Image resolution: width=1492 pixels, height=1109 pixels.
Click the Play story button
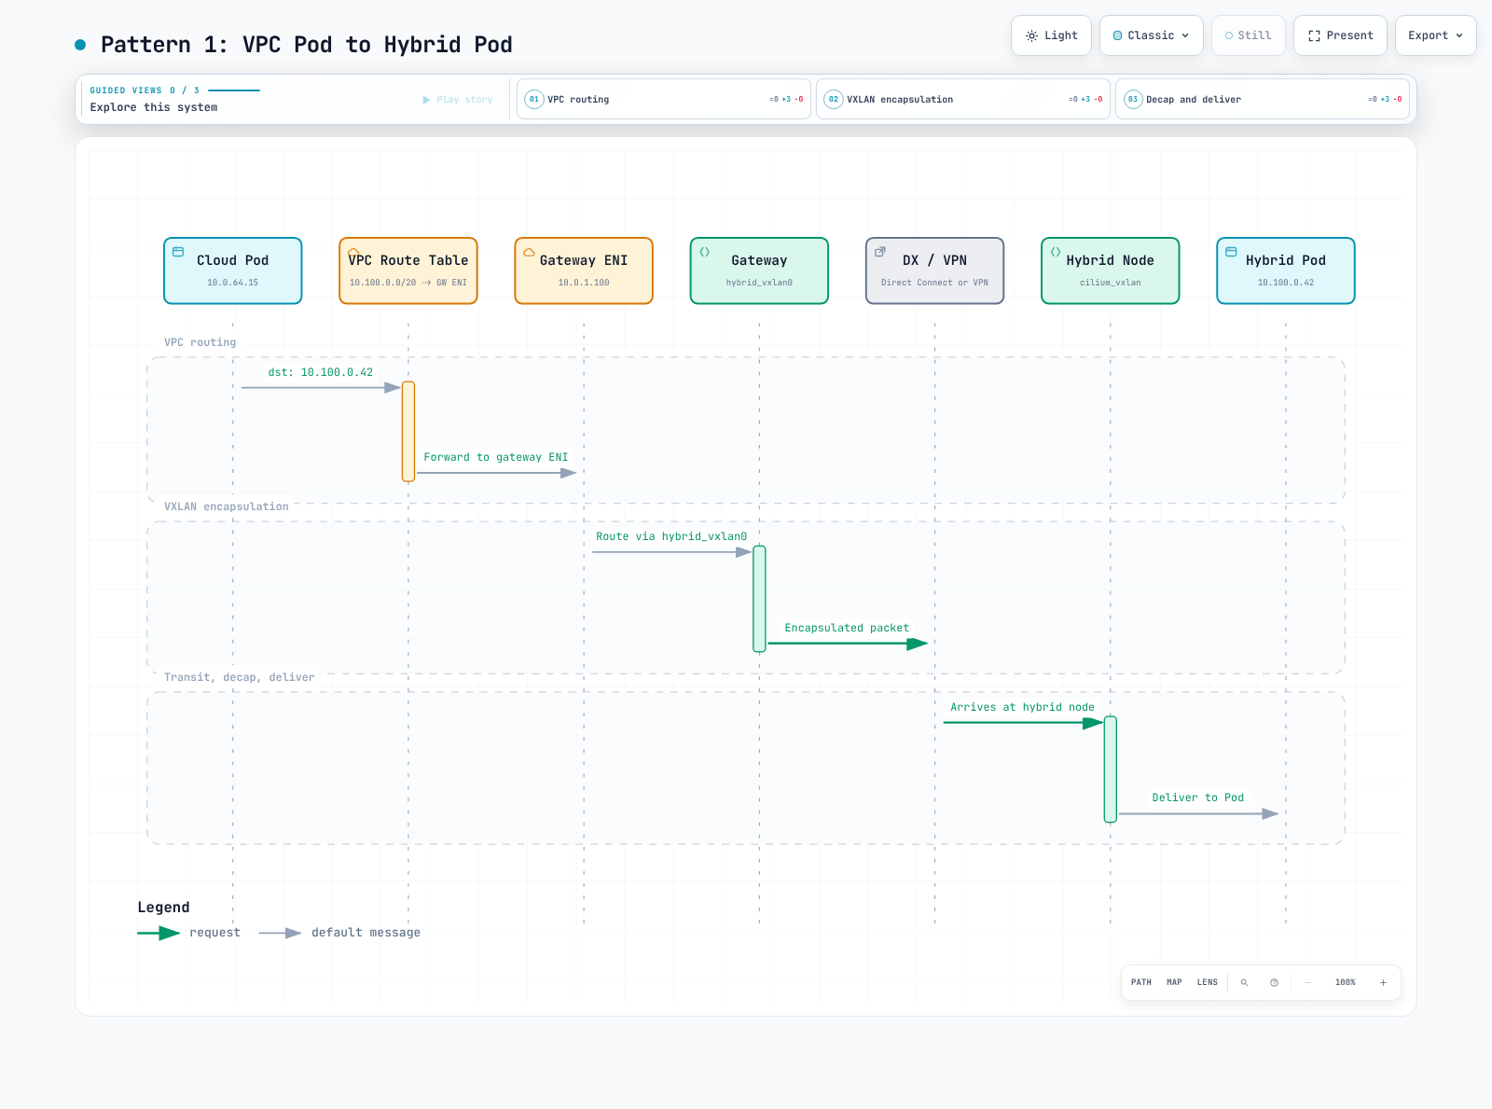tap(458, 100)
